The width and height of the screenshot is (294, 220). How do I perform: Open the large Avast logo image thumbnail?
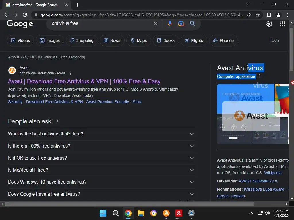point(246,99)
